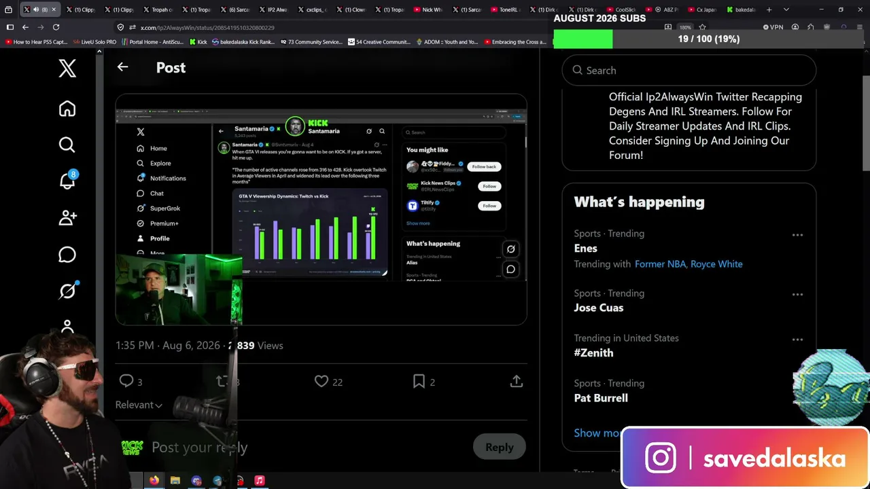This screenshot has width=870, height=489.
Task: Share the post using the upload arrow icon
Action: (x=517, y=381)
